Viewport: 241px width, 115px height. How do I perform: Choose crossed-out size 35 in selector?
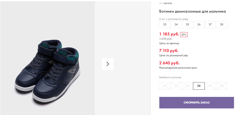[187, 86]
